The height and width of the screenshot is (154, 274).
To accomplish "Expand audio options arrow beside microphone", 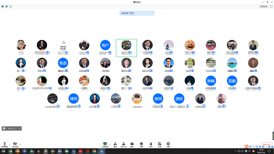I will click(x=9, y=144).
